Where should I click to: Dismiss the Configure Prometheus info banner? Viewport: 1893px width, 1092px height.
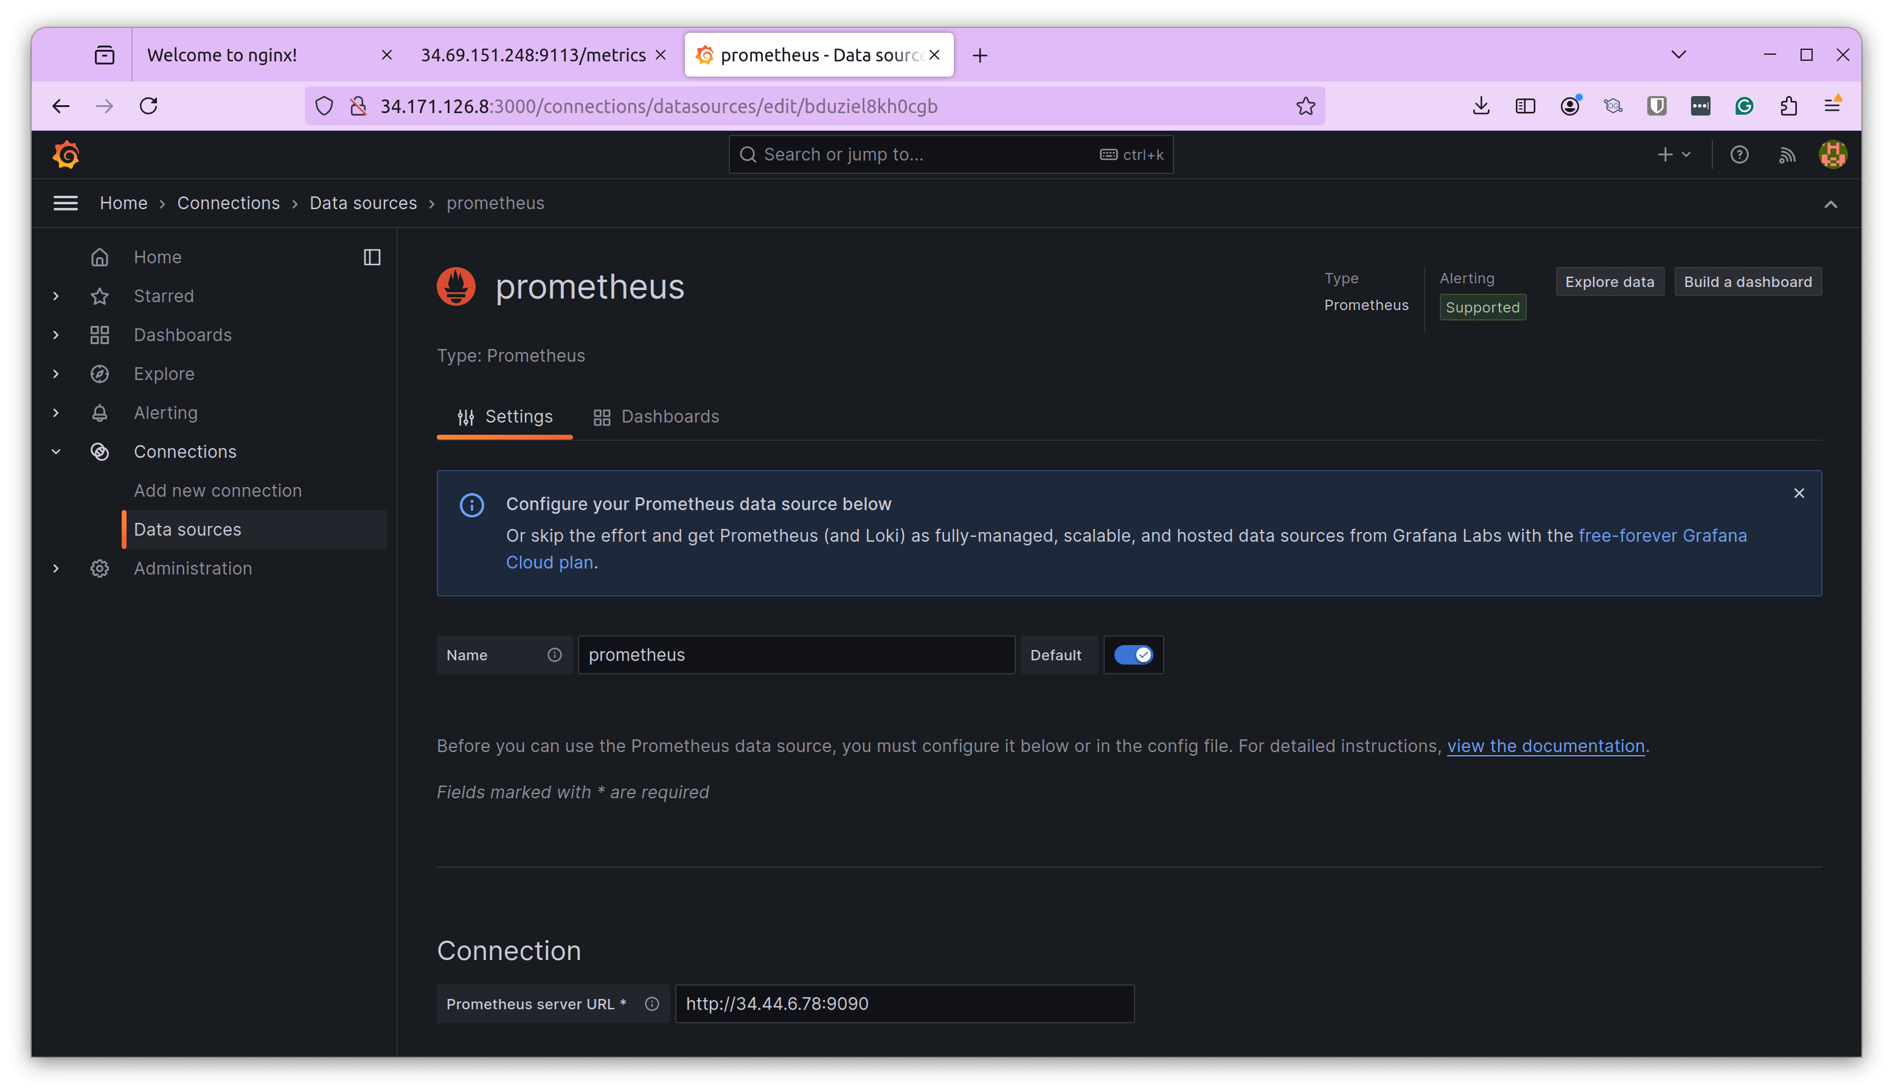click(1799, 492)
